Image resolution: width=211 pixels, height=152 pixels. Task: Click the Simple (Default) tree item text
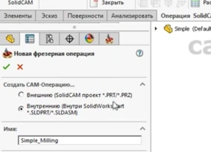192,29
